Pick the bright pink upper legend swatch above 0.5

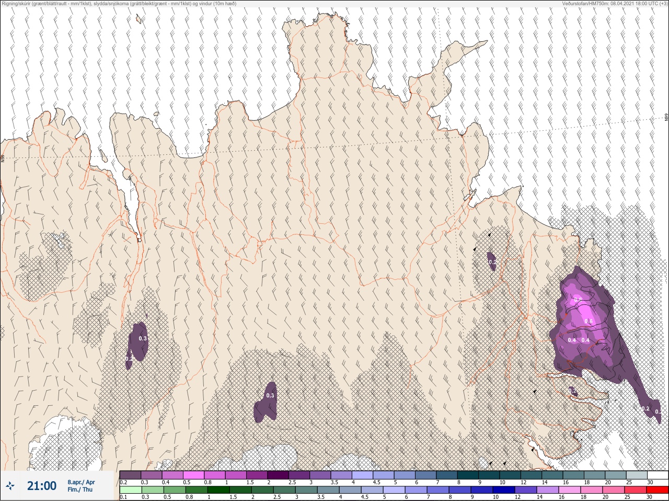pos(193,475)
